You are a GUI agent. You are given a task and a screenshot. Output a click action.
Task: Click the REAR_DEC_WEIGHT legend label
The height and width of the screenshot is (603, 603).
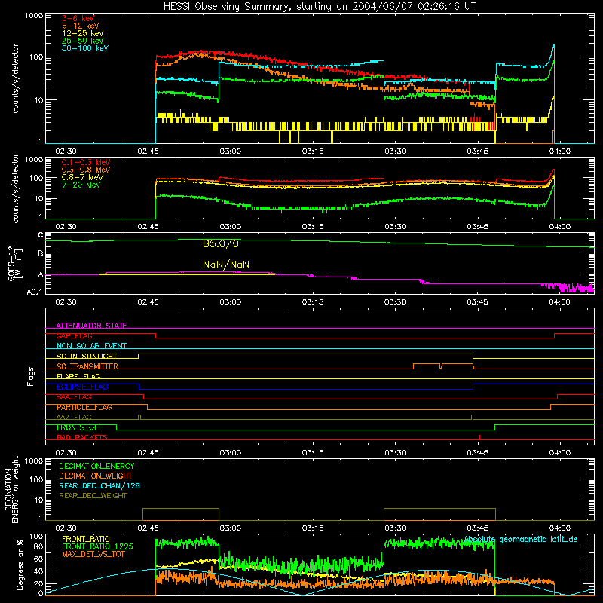93,496
